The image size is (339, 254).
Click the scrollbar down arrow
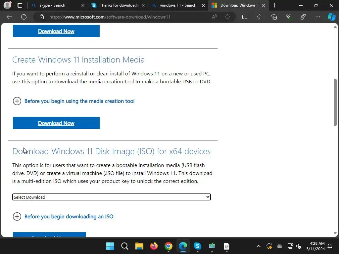pyautogui.click(x=335, y=233)
